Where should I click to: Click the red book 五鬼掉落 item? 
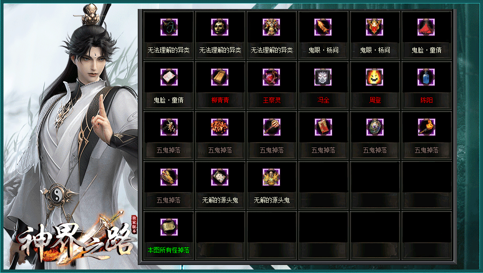(324, 127)
